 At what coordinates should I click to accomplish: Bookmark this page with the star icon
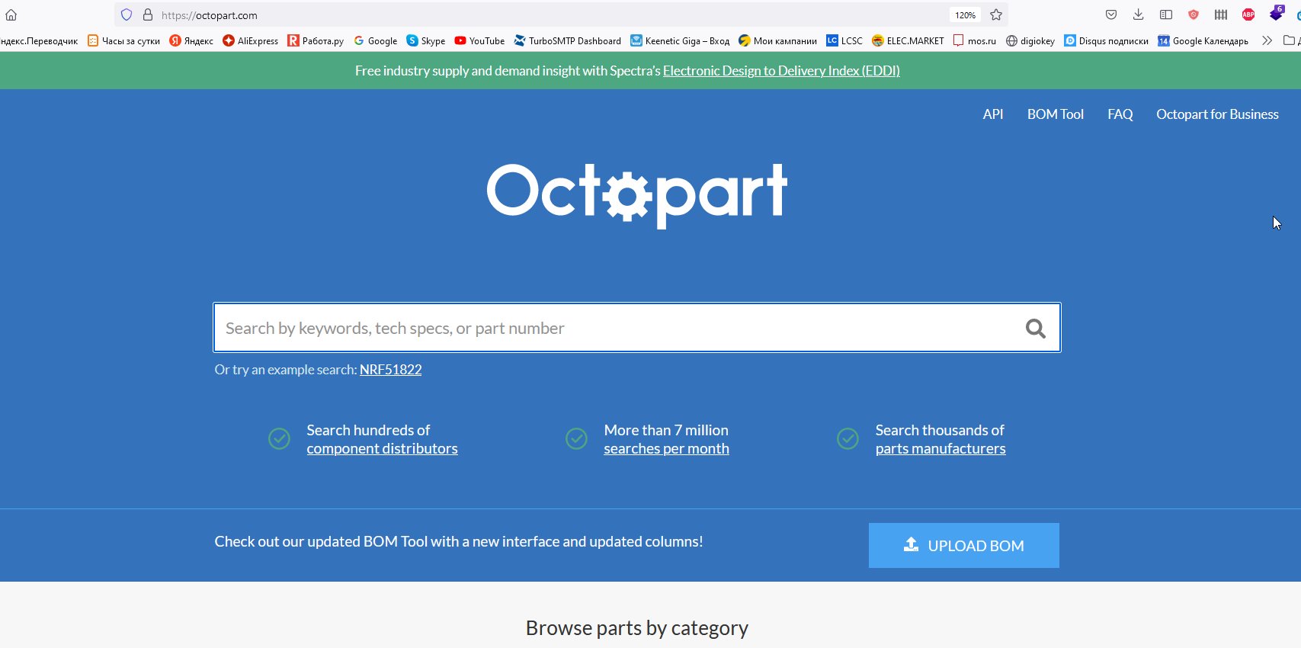pyautogui.click(x=995, y=15)
